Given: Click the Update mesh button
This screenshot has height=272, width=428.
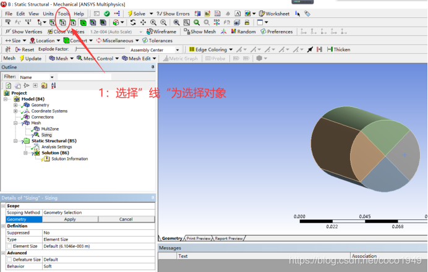Looking at the screenshot, I should [30, 58].
